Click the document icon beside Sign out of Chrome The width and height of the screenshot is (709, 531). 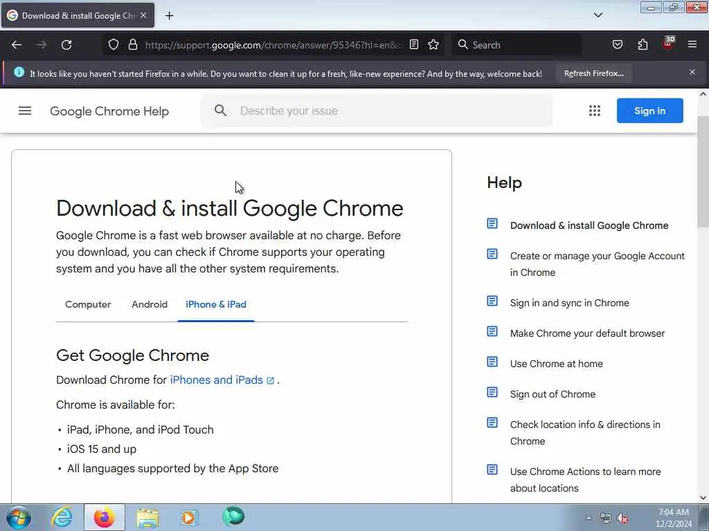(x=492, y=393)
